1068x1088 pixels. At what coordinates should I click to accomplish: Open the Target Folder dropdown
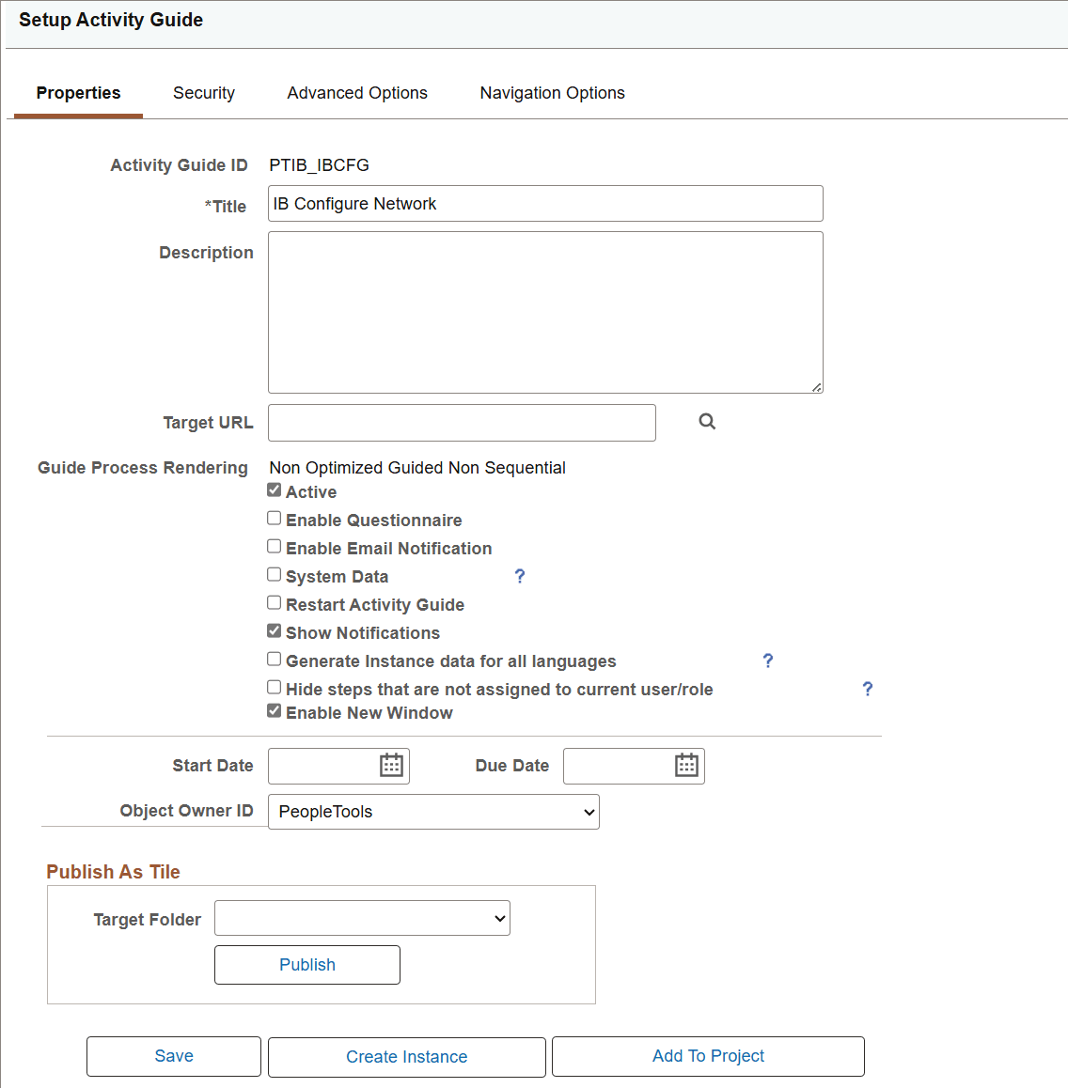(x=362, y=918)
